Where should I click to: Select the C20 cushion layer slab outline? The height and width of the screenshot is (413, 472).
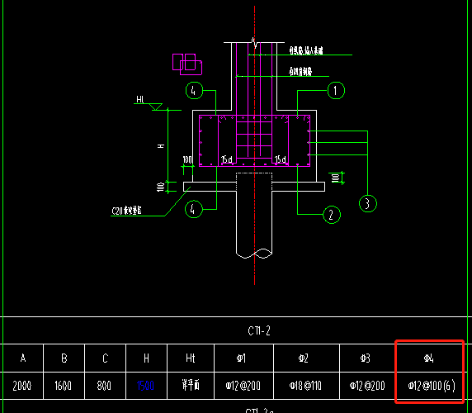(254, 187)
